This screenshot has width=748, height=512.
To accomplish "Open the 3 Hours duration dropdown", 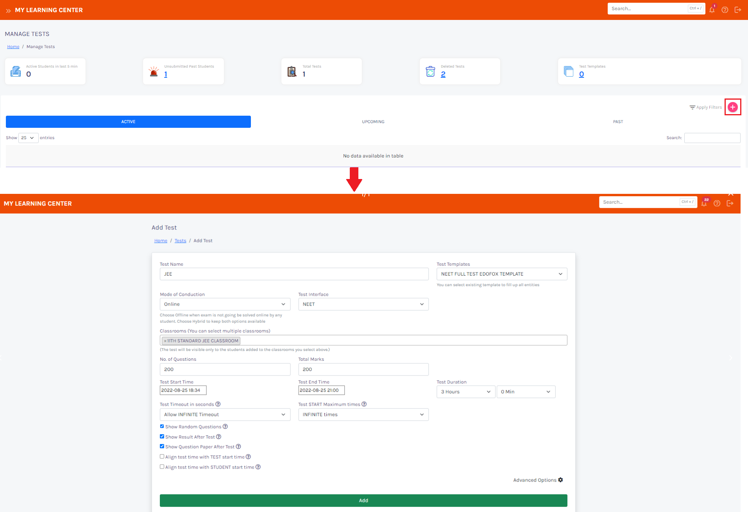I will coord(465,392).
